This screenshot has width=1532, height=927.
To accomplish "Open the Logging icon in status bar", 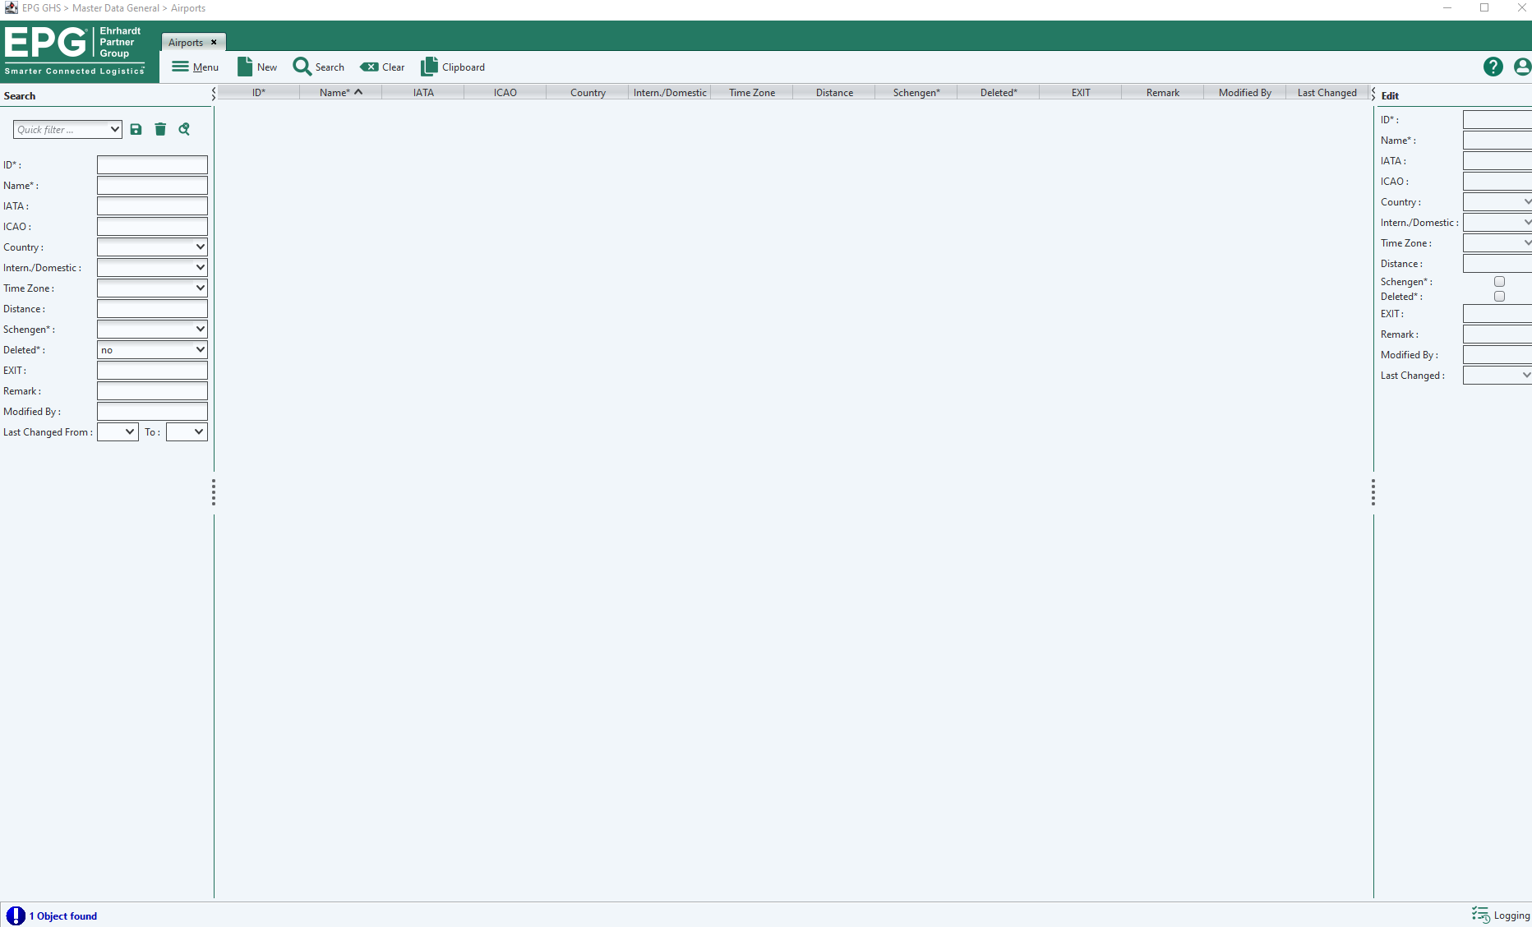I will 1480,915.
